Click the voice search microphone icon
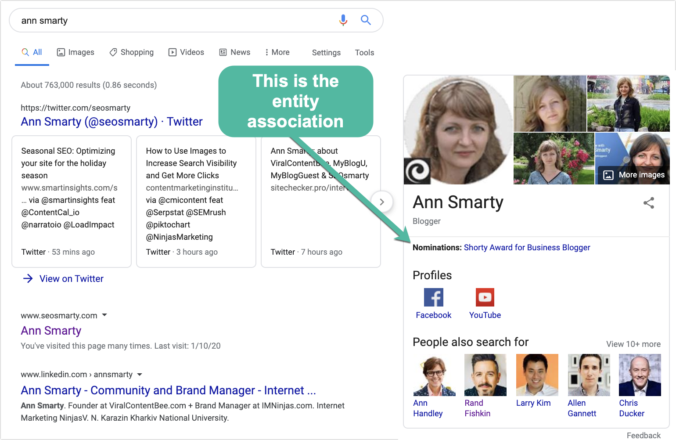This screenshot has height=440, width=676. 343,20
